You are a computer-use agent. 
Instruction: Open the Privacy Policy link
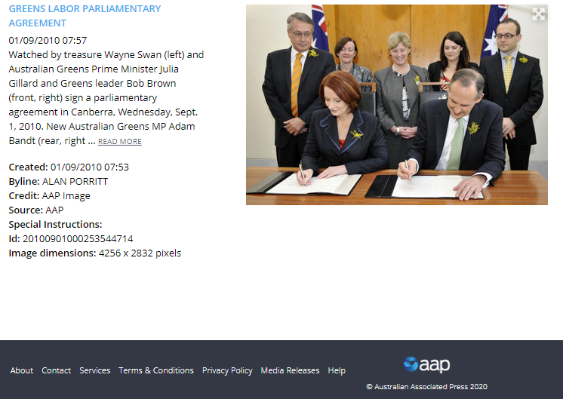227,370
